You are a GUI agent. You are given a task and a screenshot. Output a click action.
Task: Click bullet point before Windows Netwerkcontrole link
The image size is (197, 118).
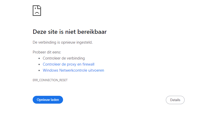point(39,71)
